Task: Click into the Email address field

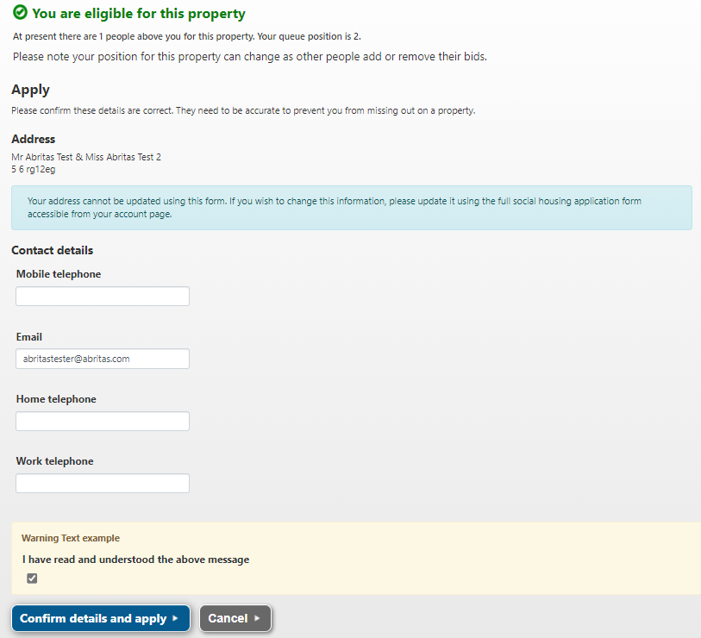Action: (x=103, y=359)
